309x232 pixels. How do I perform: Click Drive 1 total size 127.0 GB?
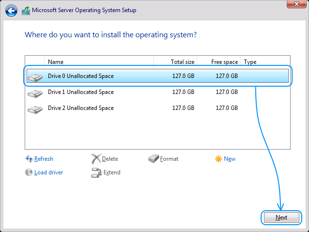183,92
